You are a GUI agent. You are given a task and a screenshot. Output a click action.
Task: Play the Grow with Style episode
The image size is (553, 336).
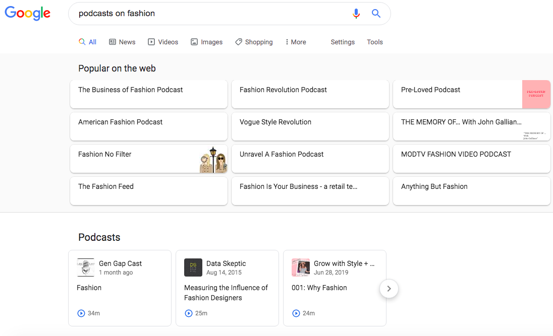click(x=296, y=313)
